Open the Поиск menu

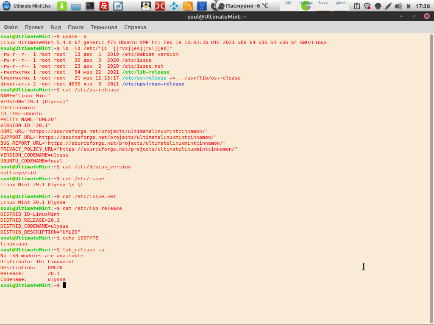(x=76, y=28)
